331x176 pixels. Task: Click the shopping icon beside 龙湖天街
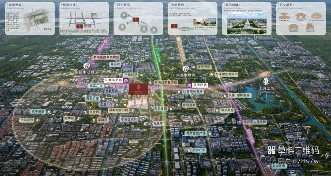coord(268,166)
